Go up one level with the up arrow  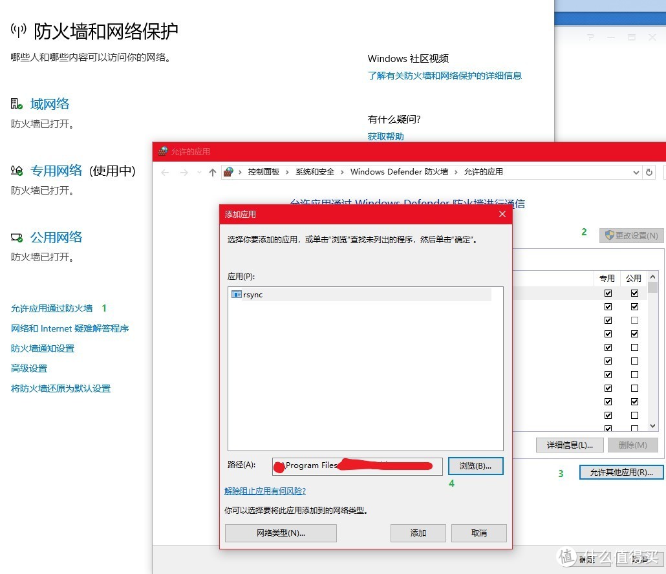click(212, 173)
